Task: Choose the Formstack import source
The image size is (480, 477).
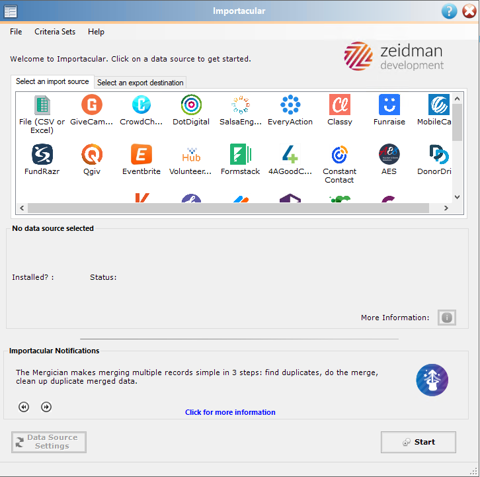Action: point(240,159)
